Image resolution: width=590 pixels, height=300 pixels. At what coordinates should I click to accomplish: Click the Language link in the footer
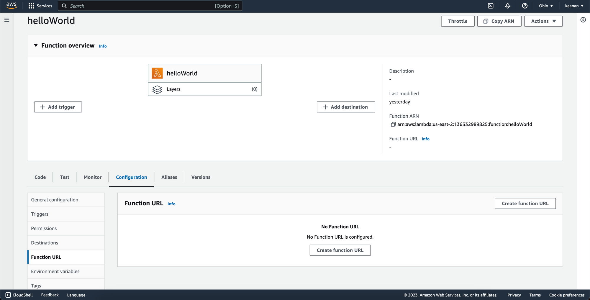[76, 295]
